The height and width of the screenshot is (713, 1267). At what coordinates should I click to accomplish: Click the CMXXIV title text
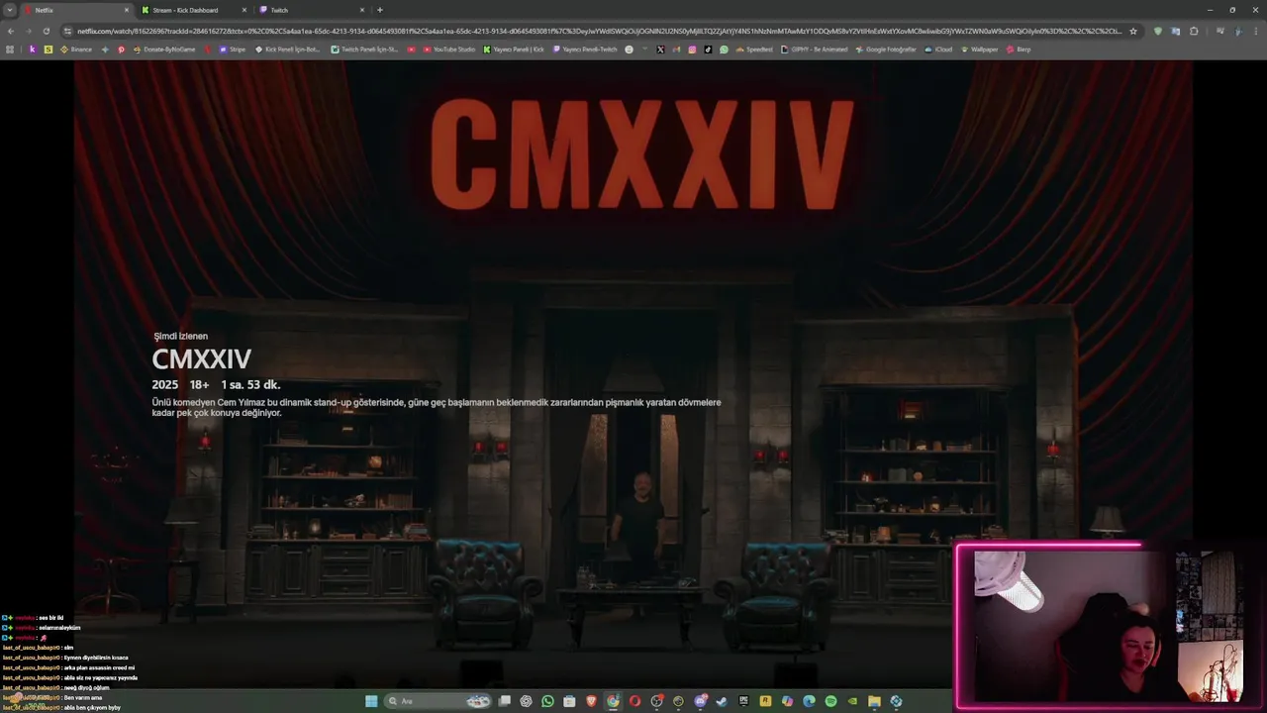tap(202, 358)
